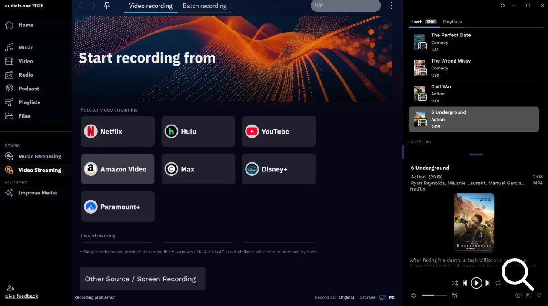Click the pin icon in the top toolbar

107,6
